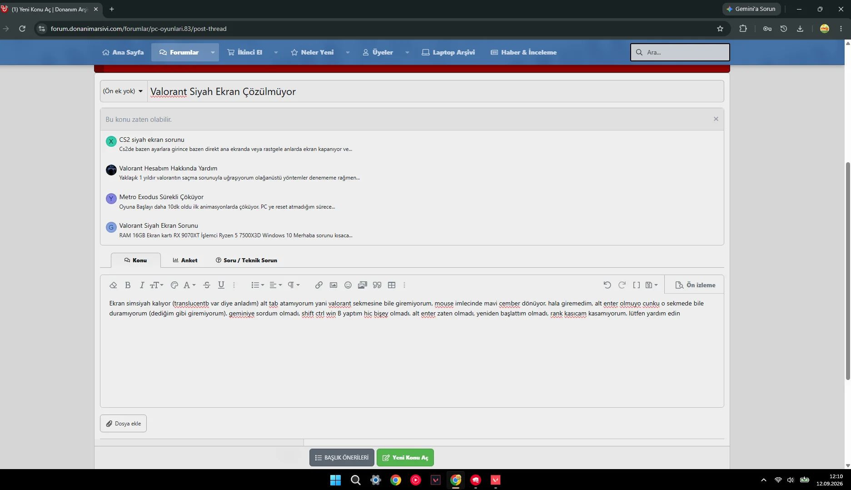Open the 'Metro Exodus Sürekli Çöküyor' thread
The width and height of the screenshot is (851, 490).
[x=161, y=197]
